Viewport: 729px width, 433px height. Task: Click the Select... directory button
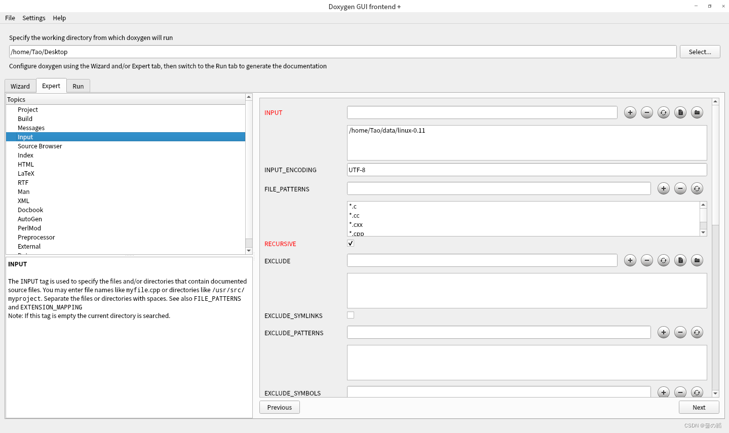click(700, 52)
